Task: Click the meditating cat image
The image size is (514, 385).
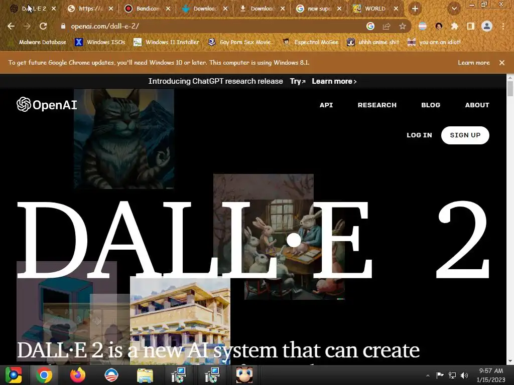Action: (x=124, y=138)
